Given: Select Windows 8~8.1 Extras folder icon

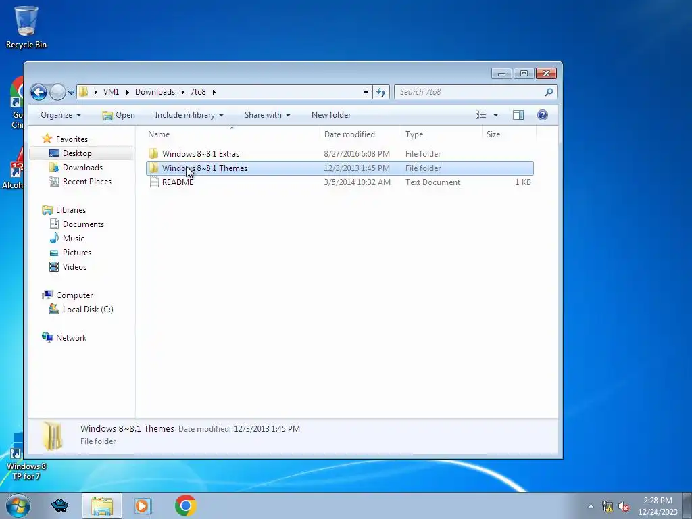Looking at the screenshot, I should click(x=153, y=153).
